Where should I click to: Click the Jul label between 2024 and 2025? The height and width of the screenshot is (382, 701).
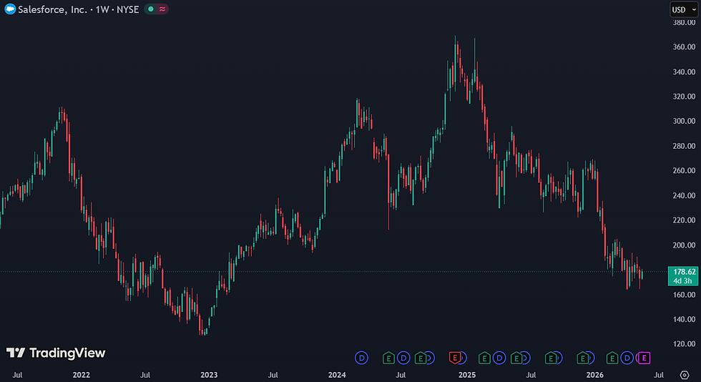(401, 375)
